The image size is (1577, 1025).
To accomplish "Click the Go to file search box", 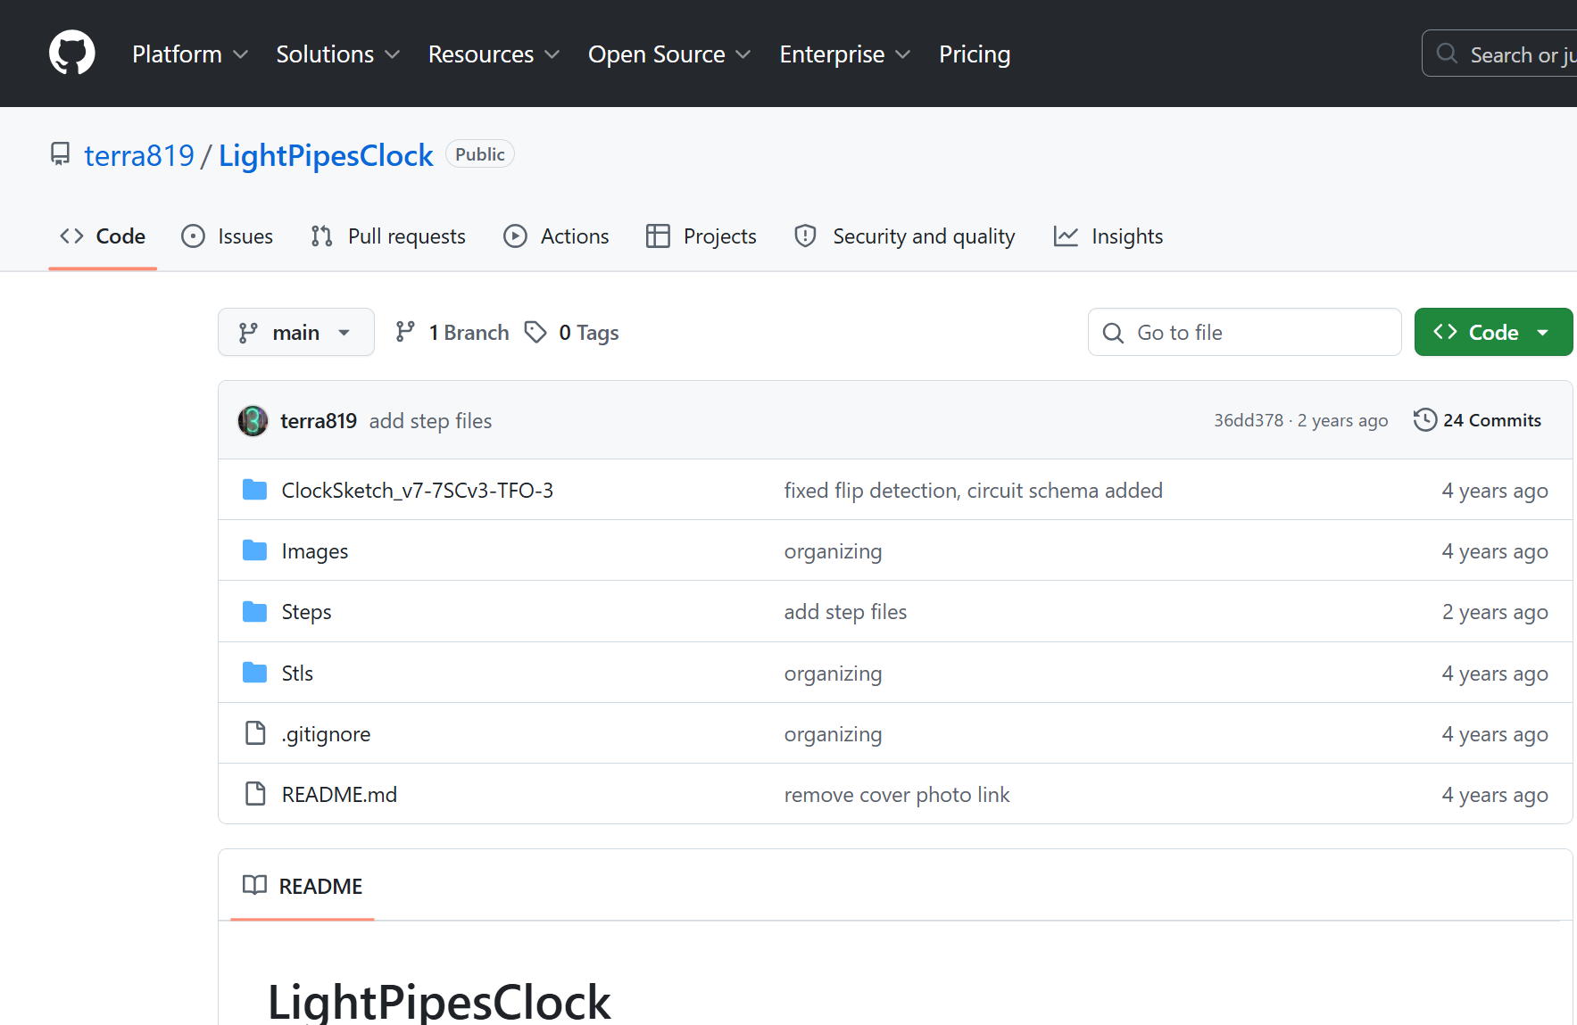I will click(x=1244, y=333).
